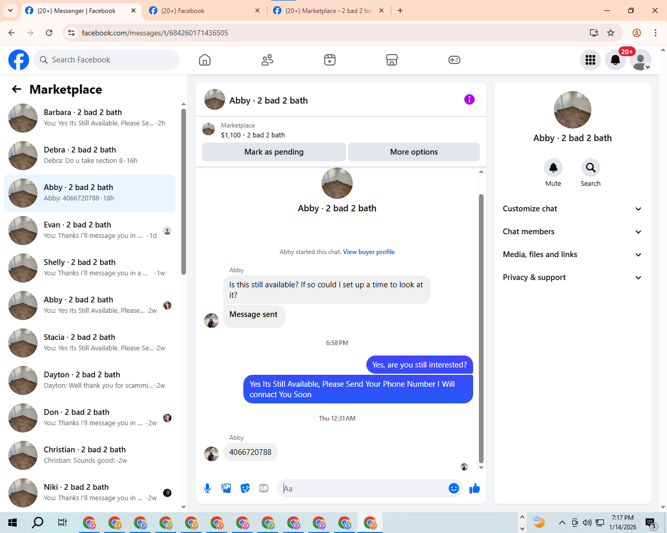The image size is (667, 533).
Task: Open Chrome three-dot menu
Action: tap(656, 33)
